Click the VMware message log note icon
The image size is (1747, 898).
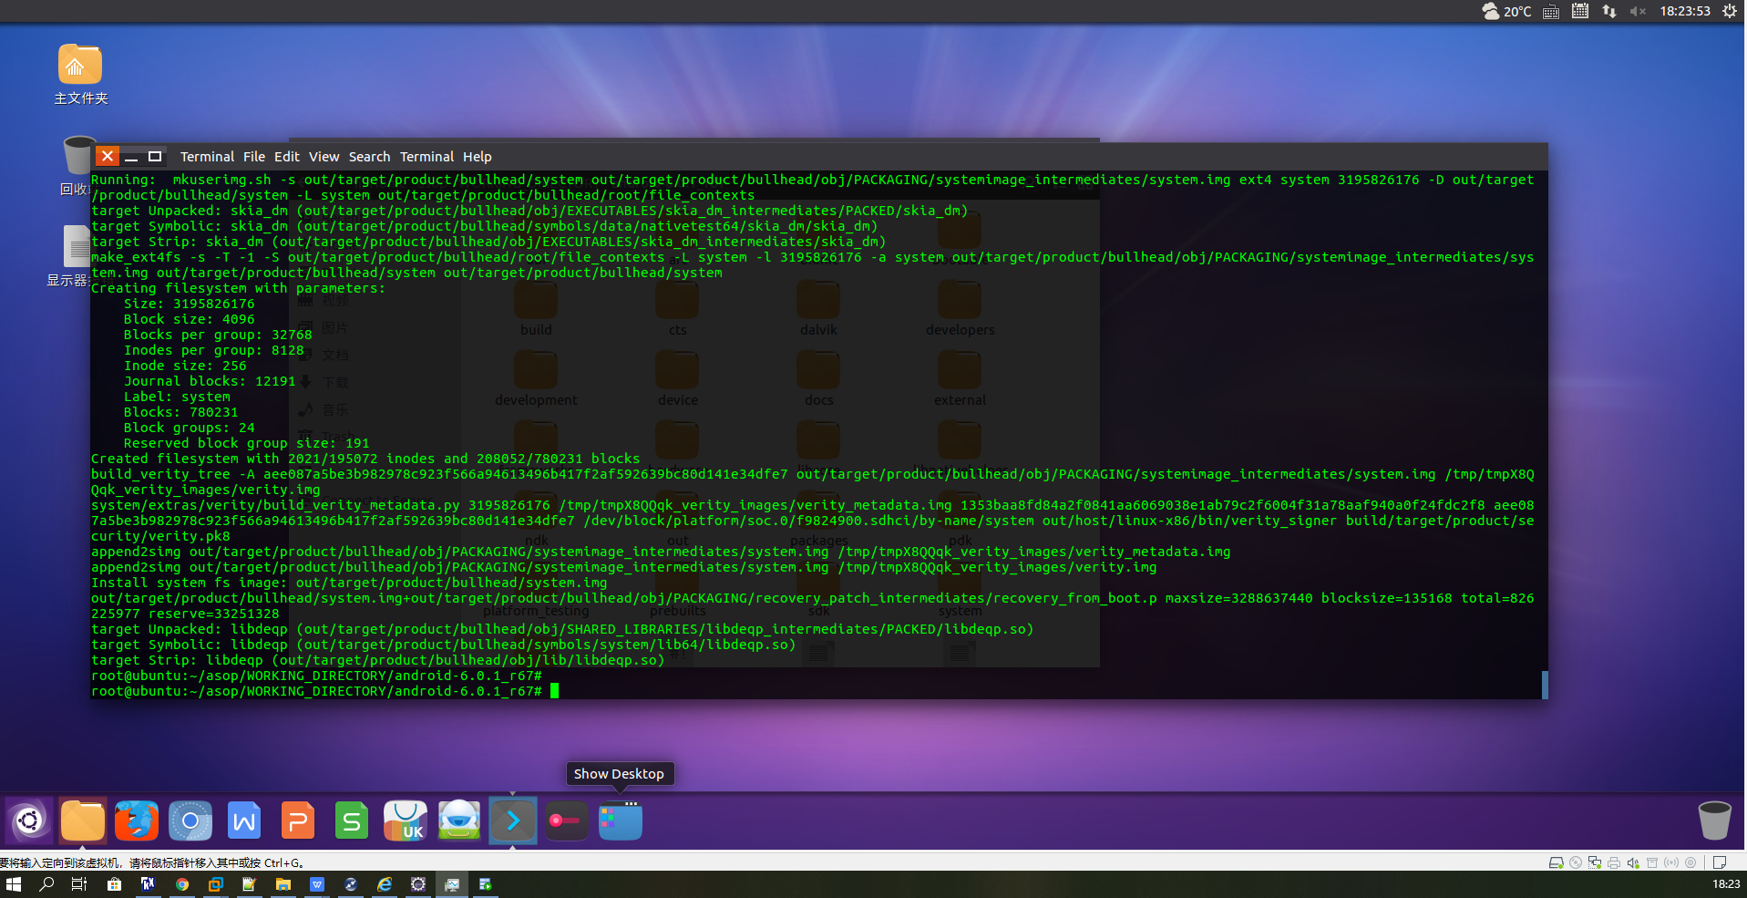coord(1720,862)
